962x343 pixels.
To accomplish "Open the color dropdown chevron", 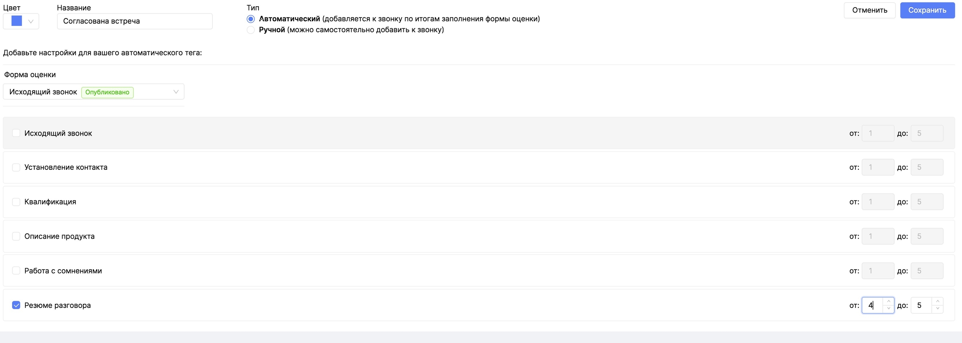I will [30, 21].
